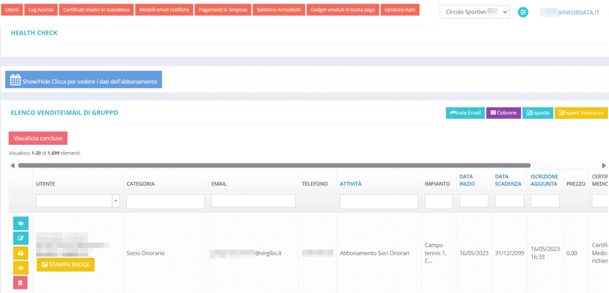Click the Invia Email button

pos(465,112)
